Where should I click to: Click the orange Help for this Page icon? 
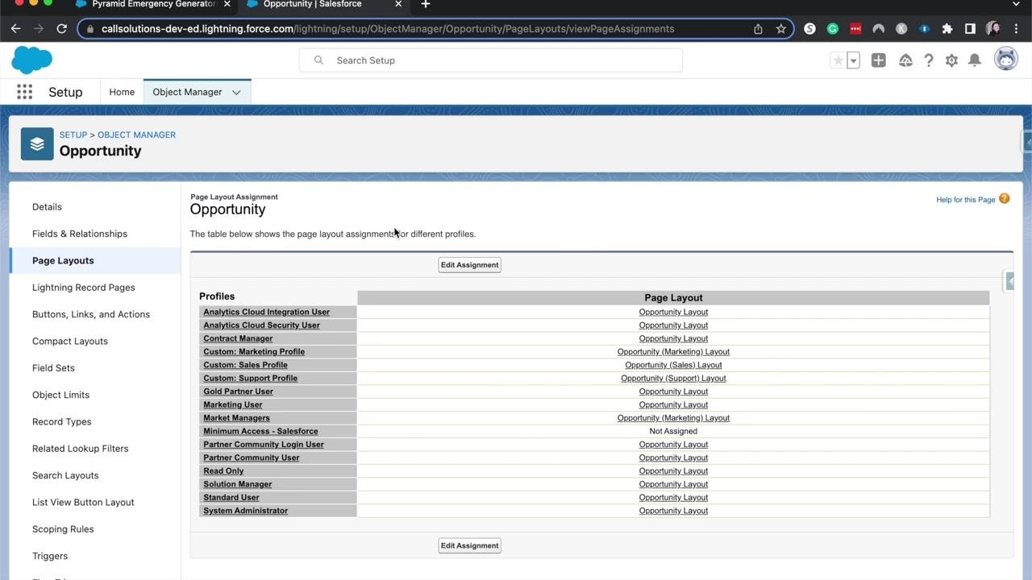[x=1005, y=199]
